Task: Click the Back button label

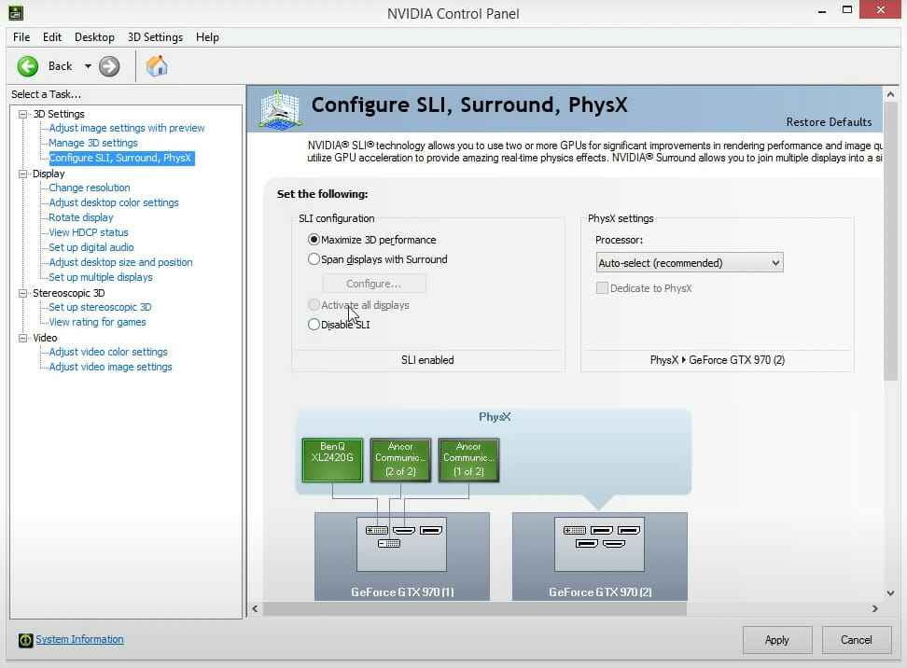Action: (60, 66)
